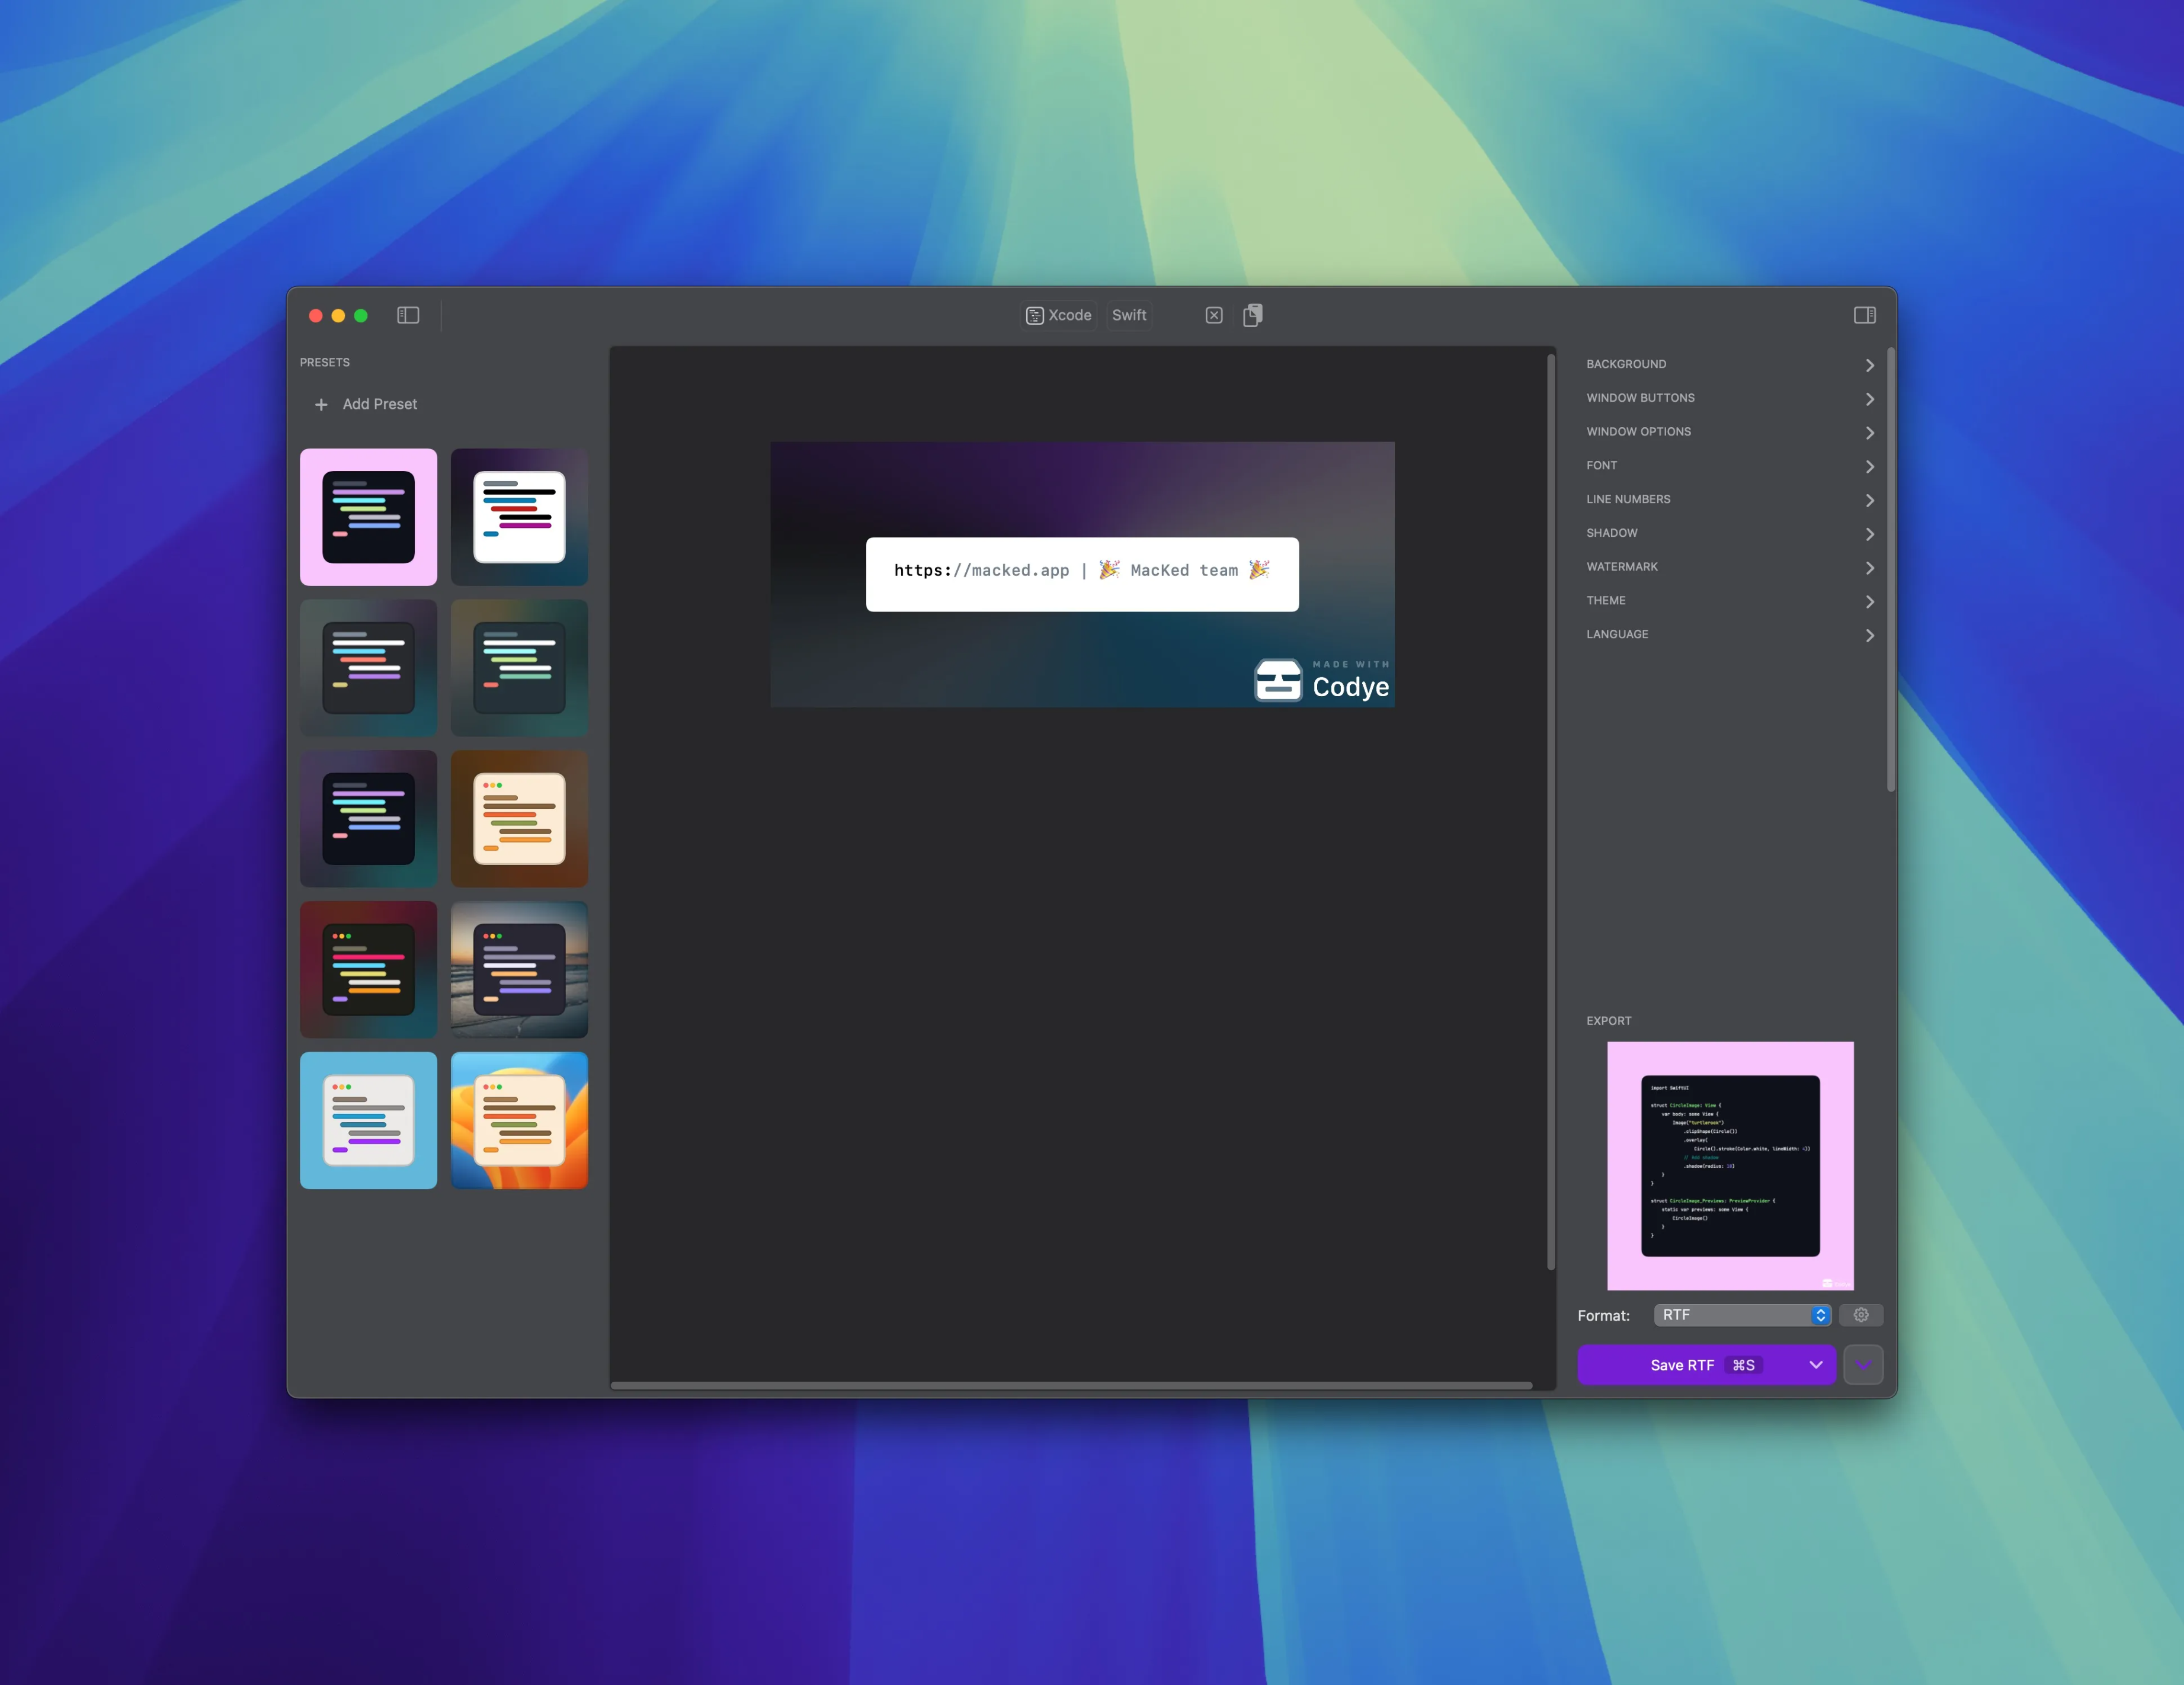The image size is (2184, 1685).
Task: Click the paste from clipboard icon
Action: point(1252,315)
